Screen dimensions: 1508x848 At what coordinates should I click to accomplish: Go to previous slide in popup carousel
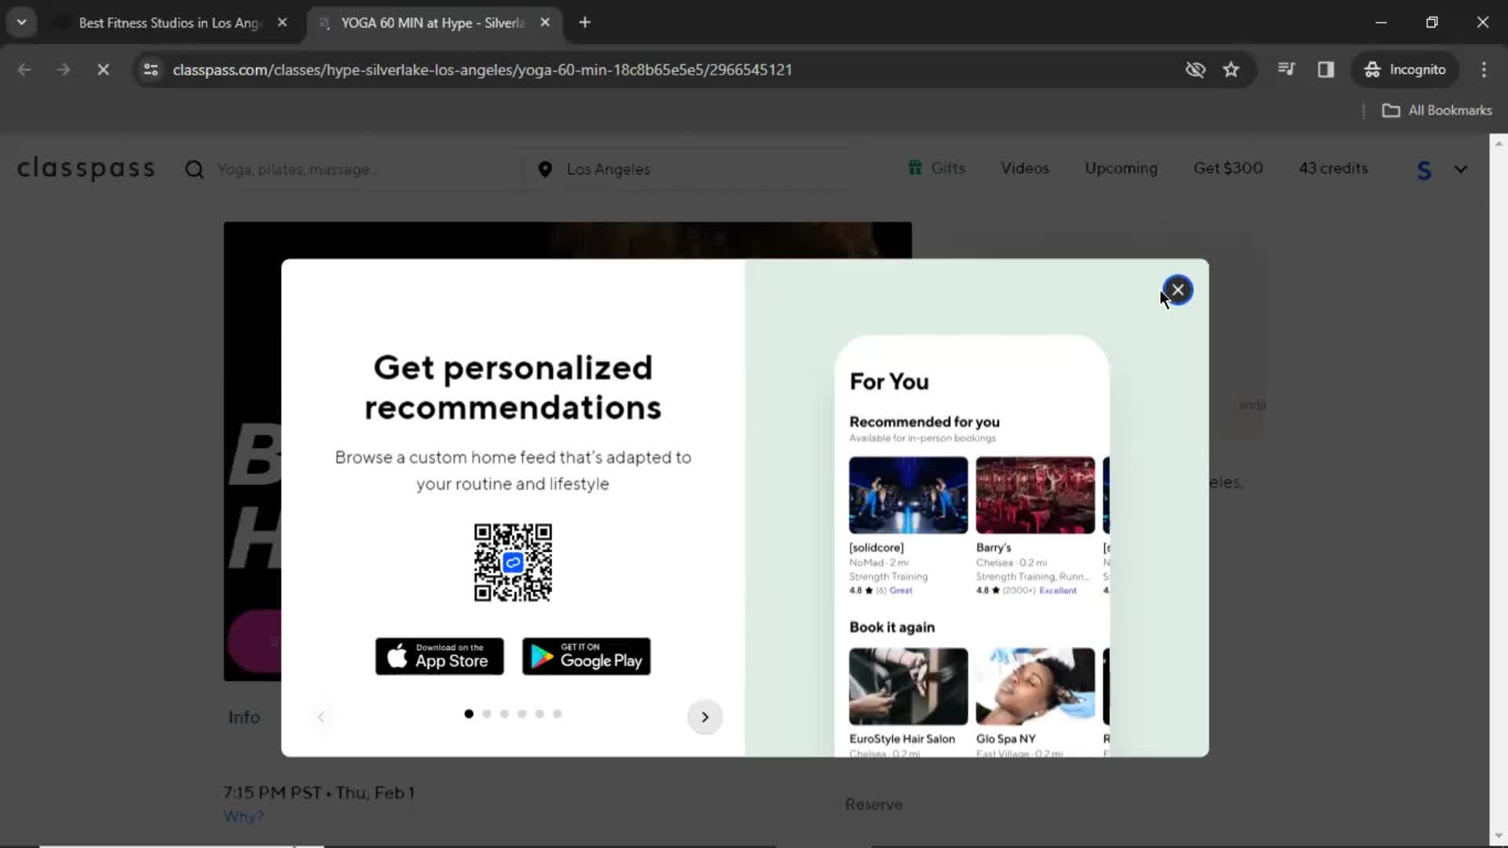coord(320,717)
